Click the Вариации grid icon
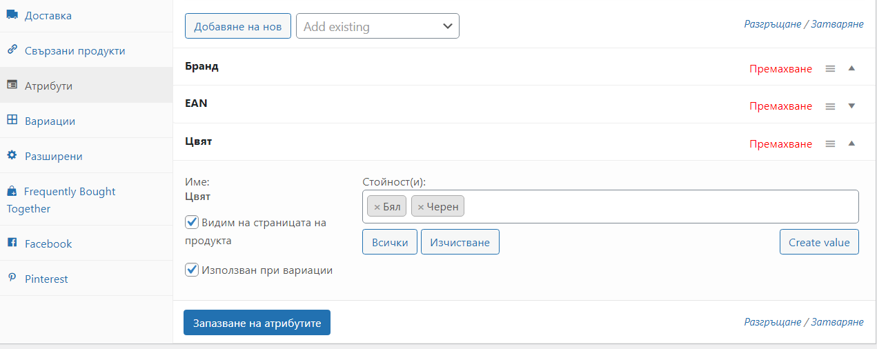877x349 pixels. click(x=12, y=120)
